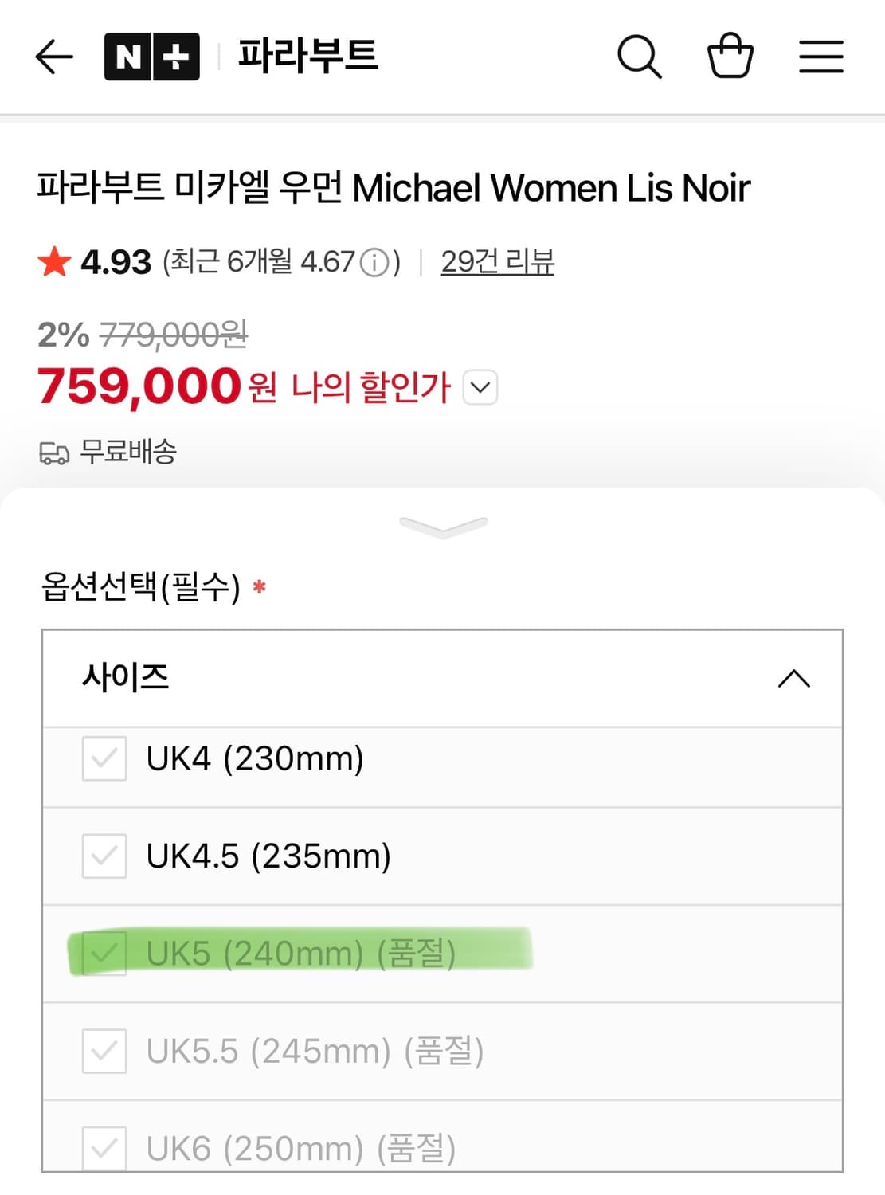Tap the product title 파라부트 미카엘 우먼
Screen dimensions: 885x1195
coord(191,188)
